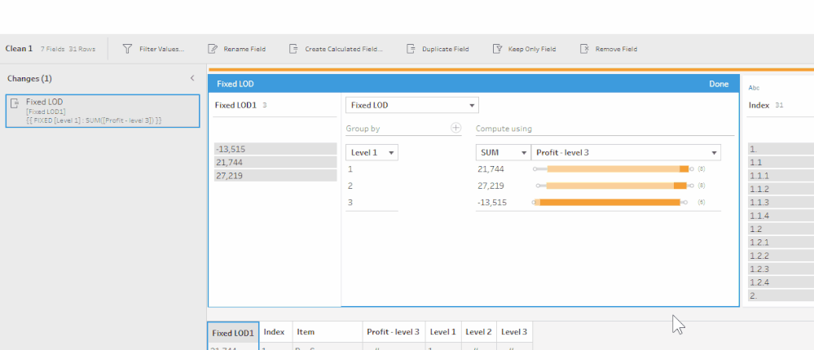
Task: Select Index value 1.1
Action: click(781, 162)
